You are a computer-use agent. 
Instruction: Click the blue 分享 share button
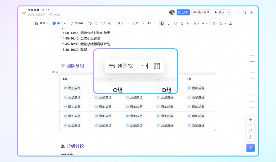(183, 12)
